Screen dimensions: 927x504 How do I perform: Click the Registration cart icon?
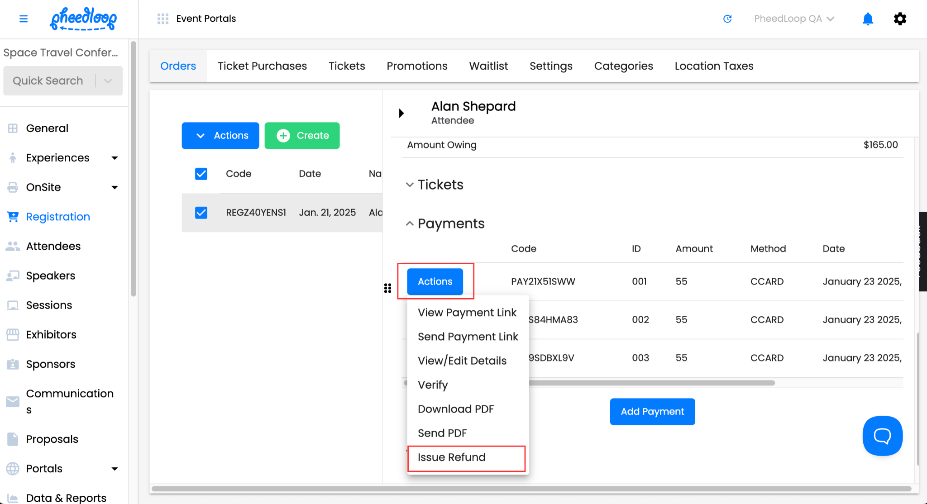(13, 217)
